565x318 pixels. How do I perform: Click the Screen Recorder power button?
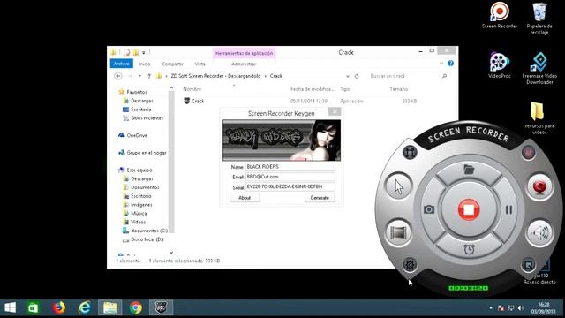coord(528,153)
